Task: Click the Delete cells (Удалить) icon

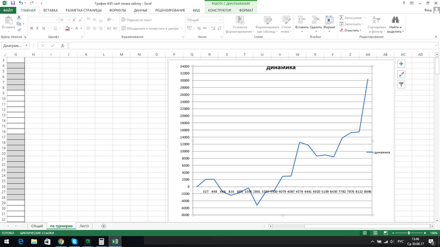Action: (316, 20)
